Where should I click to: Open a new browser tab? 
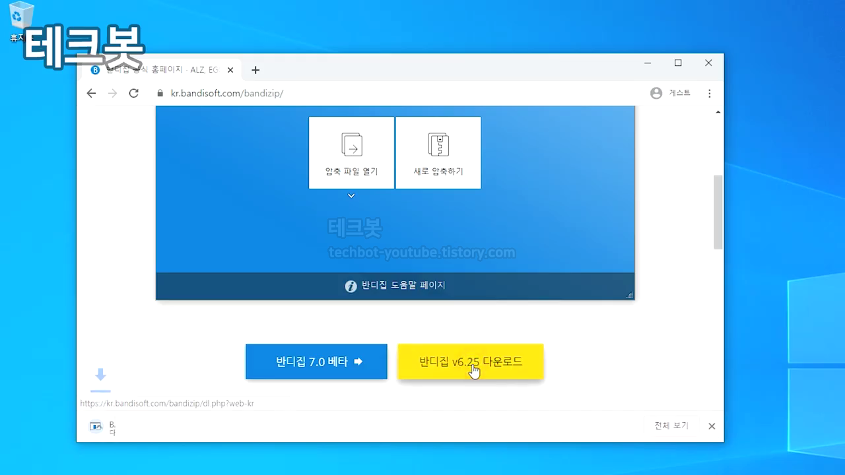(x=255, y=70)
